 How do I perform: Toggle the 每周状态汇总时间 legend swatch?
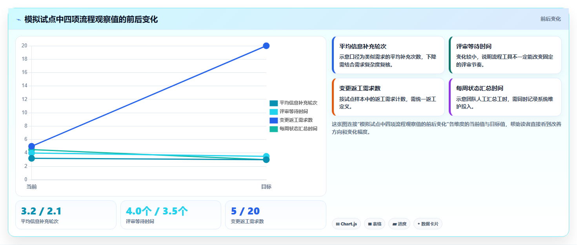point(273,129)
